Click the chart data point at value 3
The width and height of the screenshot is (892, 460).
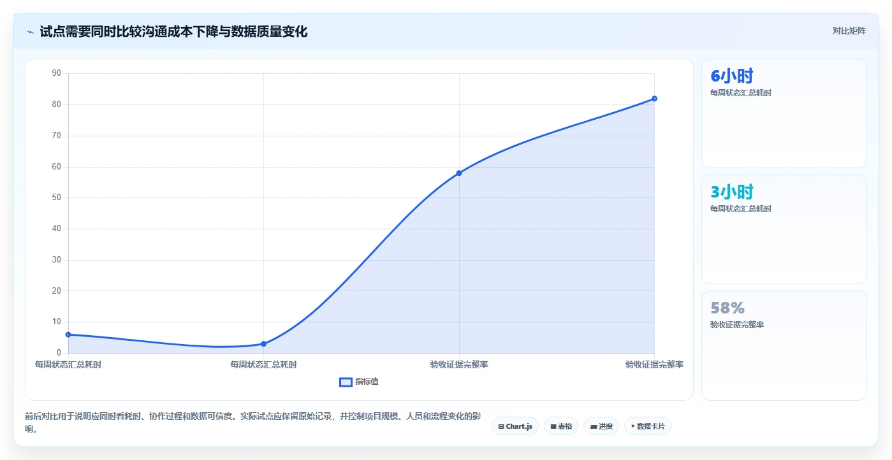(263, 344)
